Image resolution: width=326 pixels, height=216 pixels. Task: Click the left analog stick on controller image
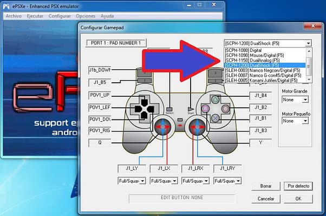163,127
